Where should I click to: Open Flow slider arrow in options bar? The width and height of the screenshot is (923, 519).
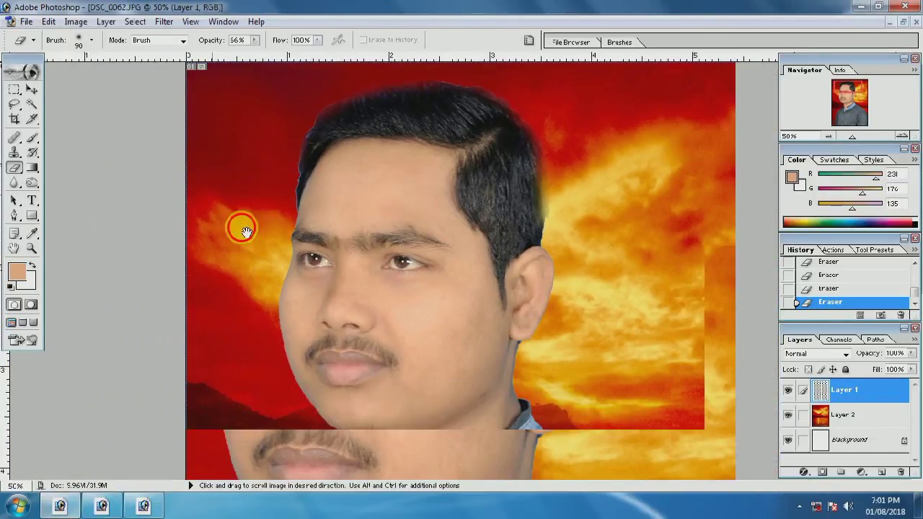317,40
